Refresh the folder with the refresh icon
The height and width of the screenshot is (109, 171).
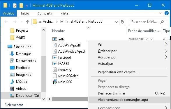point(122,22)
